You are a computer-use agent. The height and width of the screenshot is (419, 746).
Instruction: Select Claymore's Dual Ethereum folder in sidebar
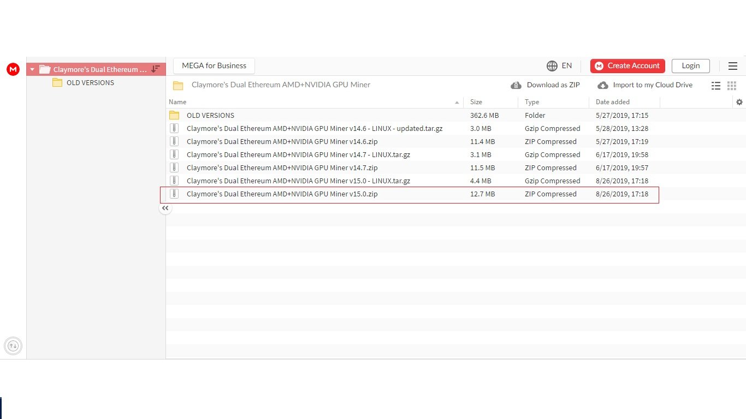(96, 69)
